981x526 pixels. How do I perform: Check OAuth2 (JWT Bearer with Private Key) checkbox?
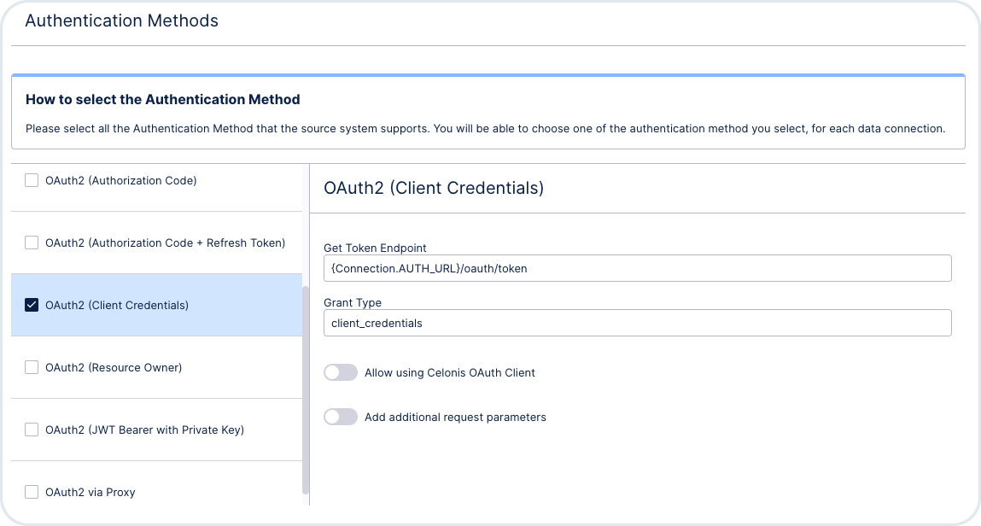32,430
